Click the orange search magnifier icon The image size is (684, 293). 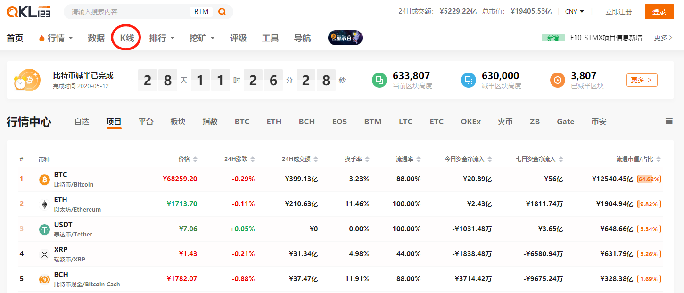click(x=222, y=12)
